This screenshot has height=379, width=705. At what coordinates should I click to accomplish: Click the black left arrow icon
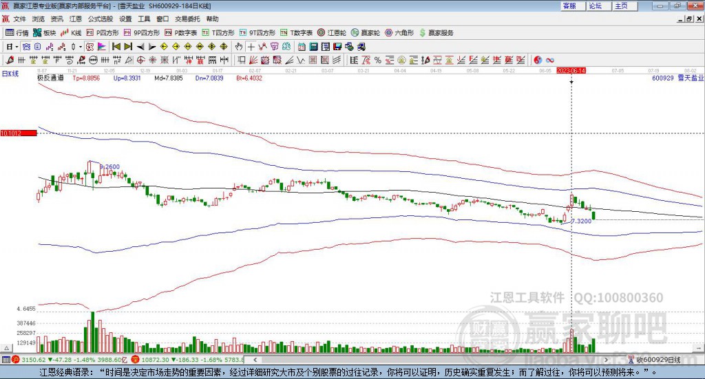140,47
